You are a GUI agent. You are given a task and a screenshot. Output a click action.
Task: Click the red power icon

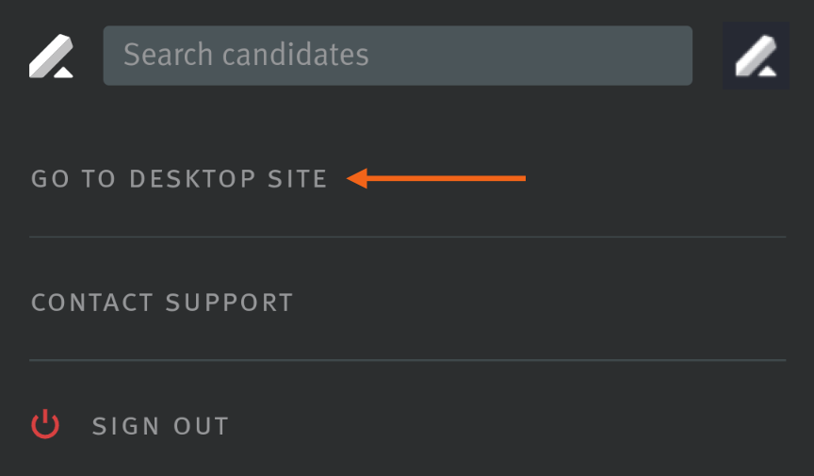point(45,424)
